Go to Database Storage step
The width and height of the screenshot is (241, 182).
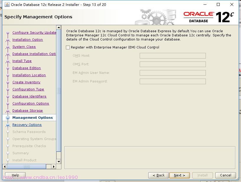pos(28,110)
